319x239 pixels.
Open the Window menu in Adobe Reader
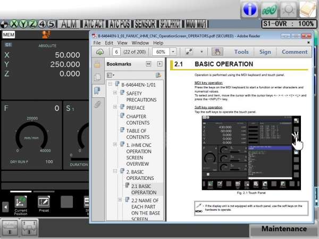pyautogui.click(x=140, y=43)
